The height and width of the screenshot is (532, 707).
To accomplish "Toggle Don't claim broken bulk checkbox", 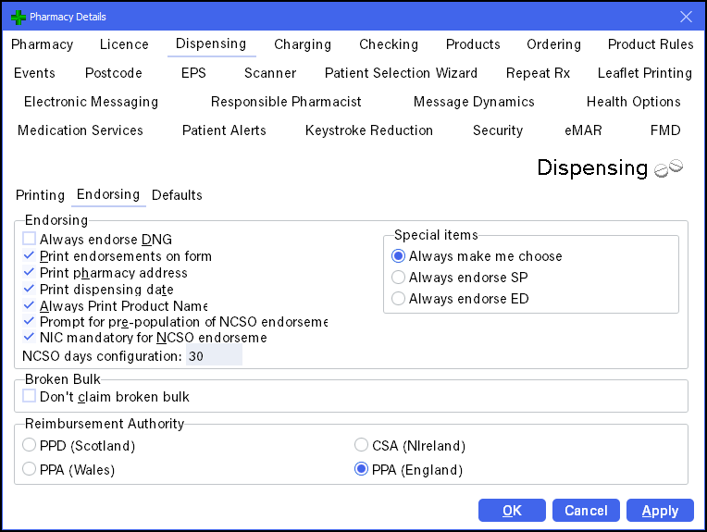I will 30,397.
